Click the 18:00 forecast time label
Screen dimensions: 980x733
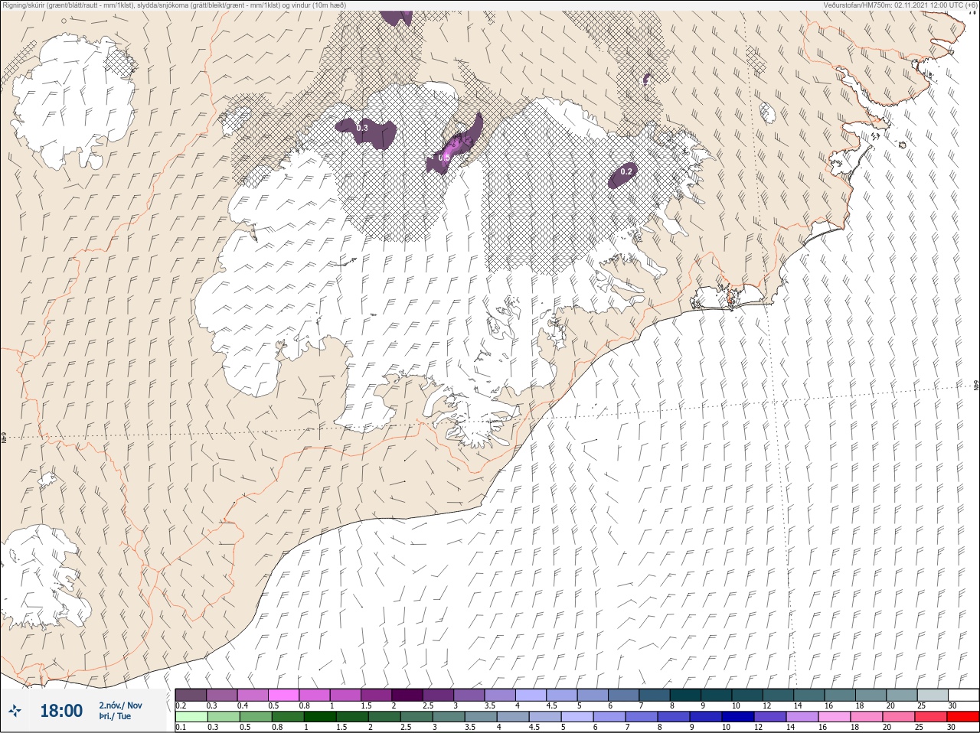[61, 711]
